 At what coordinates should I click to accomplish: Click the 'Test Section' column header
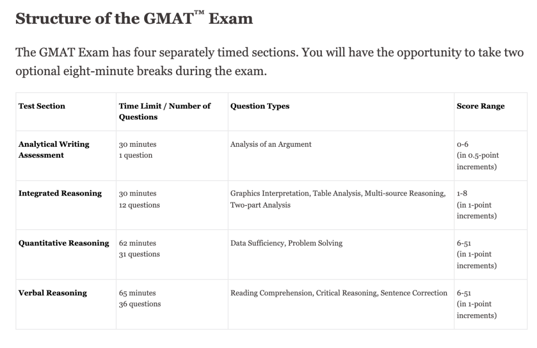pyautogui.click(x=42, y=106)
